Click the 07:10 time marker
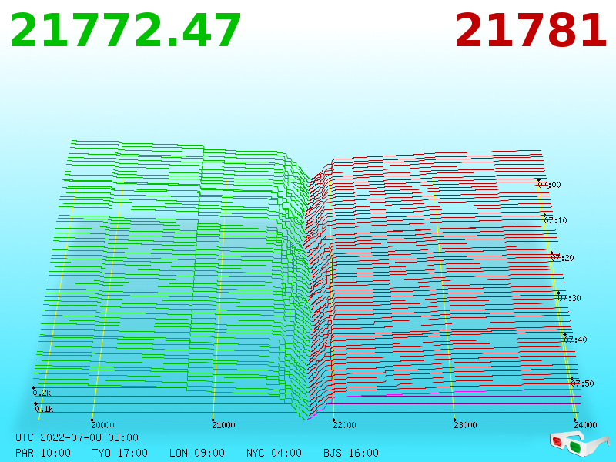 pyautogui.click(x=555, y=220)
